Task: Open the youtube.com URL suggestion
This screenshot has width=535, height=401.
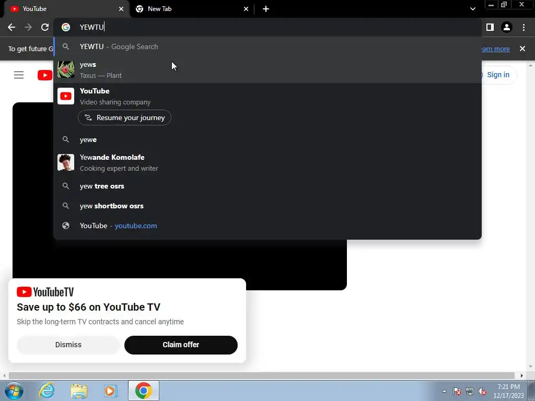Action: [x=267, y=226]
